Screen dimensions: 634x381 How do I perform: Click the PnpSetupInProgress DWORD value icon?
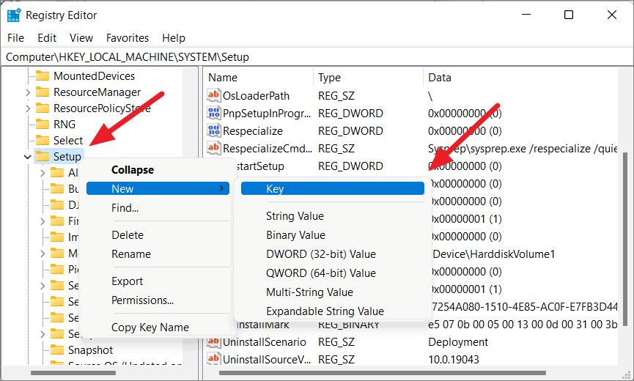pyautogui.click(x=213, y=113)
